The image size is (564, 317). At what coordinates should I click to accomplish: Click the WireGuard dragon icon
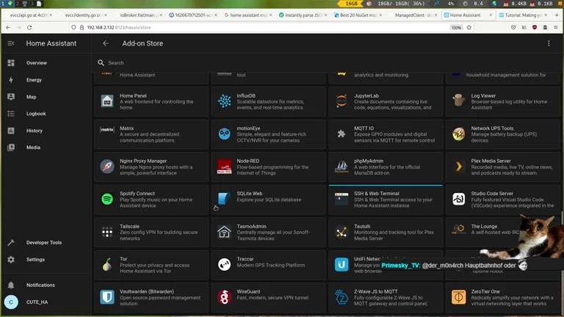pyautogui.click(x=225, y=297)
